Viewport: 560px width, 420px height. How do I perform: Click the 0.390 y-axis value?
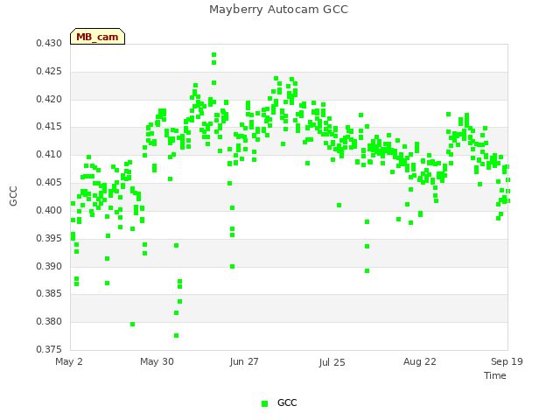coord(49,266)
